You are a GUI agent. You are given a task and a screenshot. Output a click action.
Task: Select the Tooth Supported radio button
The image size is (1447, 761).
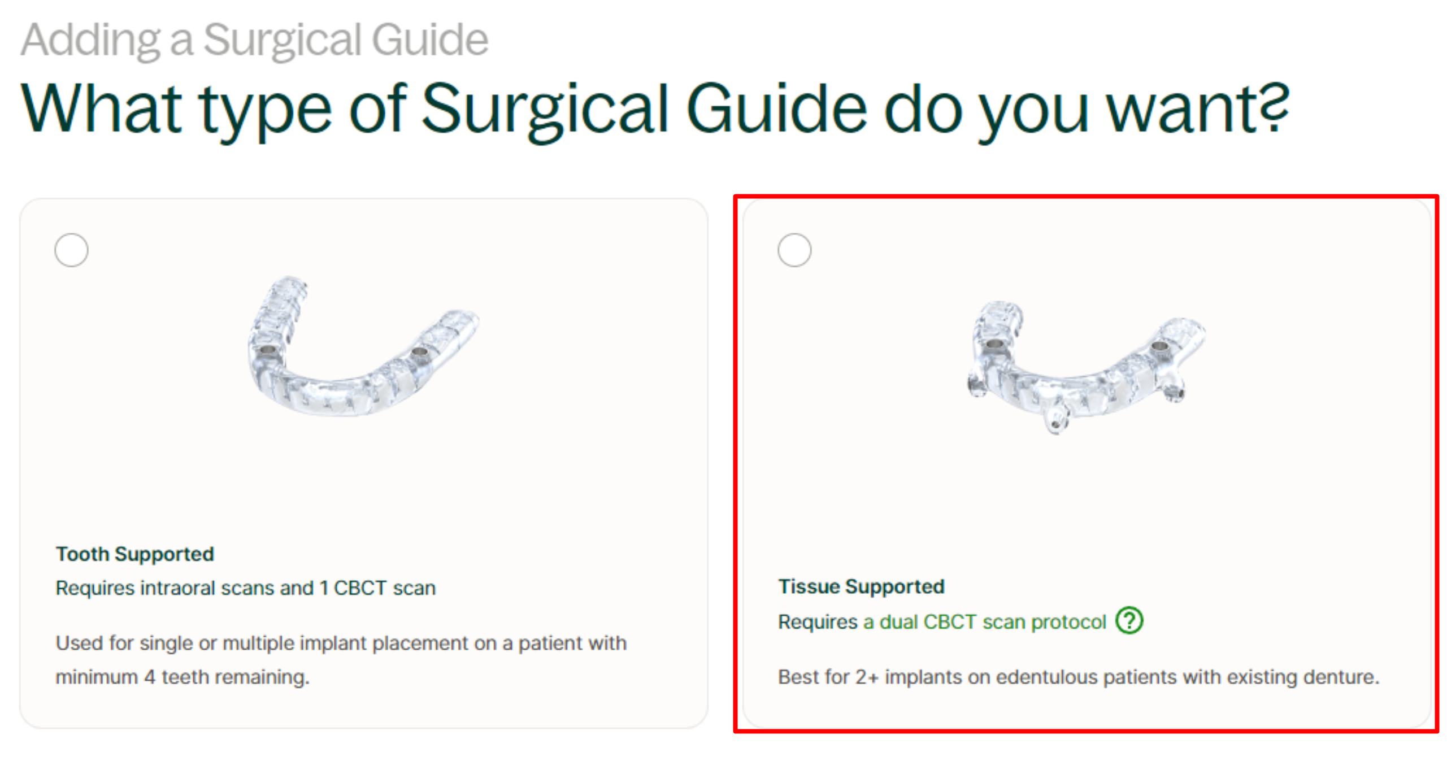coord(72,250)
